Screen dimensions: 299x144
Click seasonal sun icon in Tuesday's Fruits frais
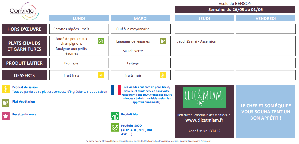pyautogui.click(x=163, y=75)
